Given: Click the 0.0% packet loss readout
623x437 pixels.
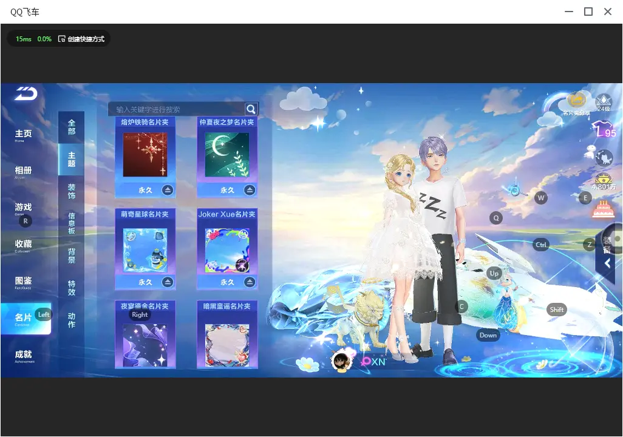Looking at the screenshot, I should tap(44, 39).
